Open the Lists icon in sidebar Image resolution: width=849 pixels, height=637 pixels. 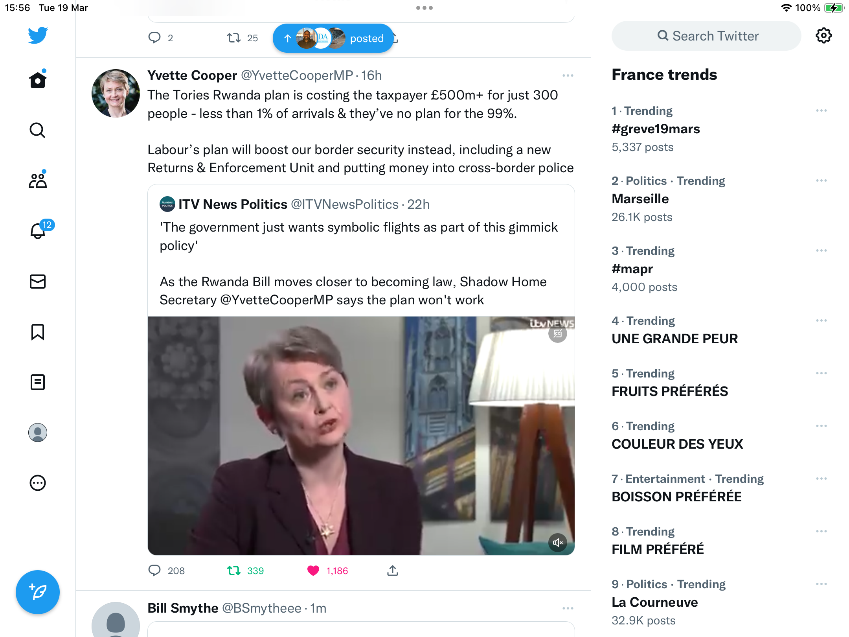click(x=38, y=382)
